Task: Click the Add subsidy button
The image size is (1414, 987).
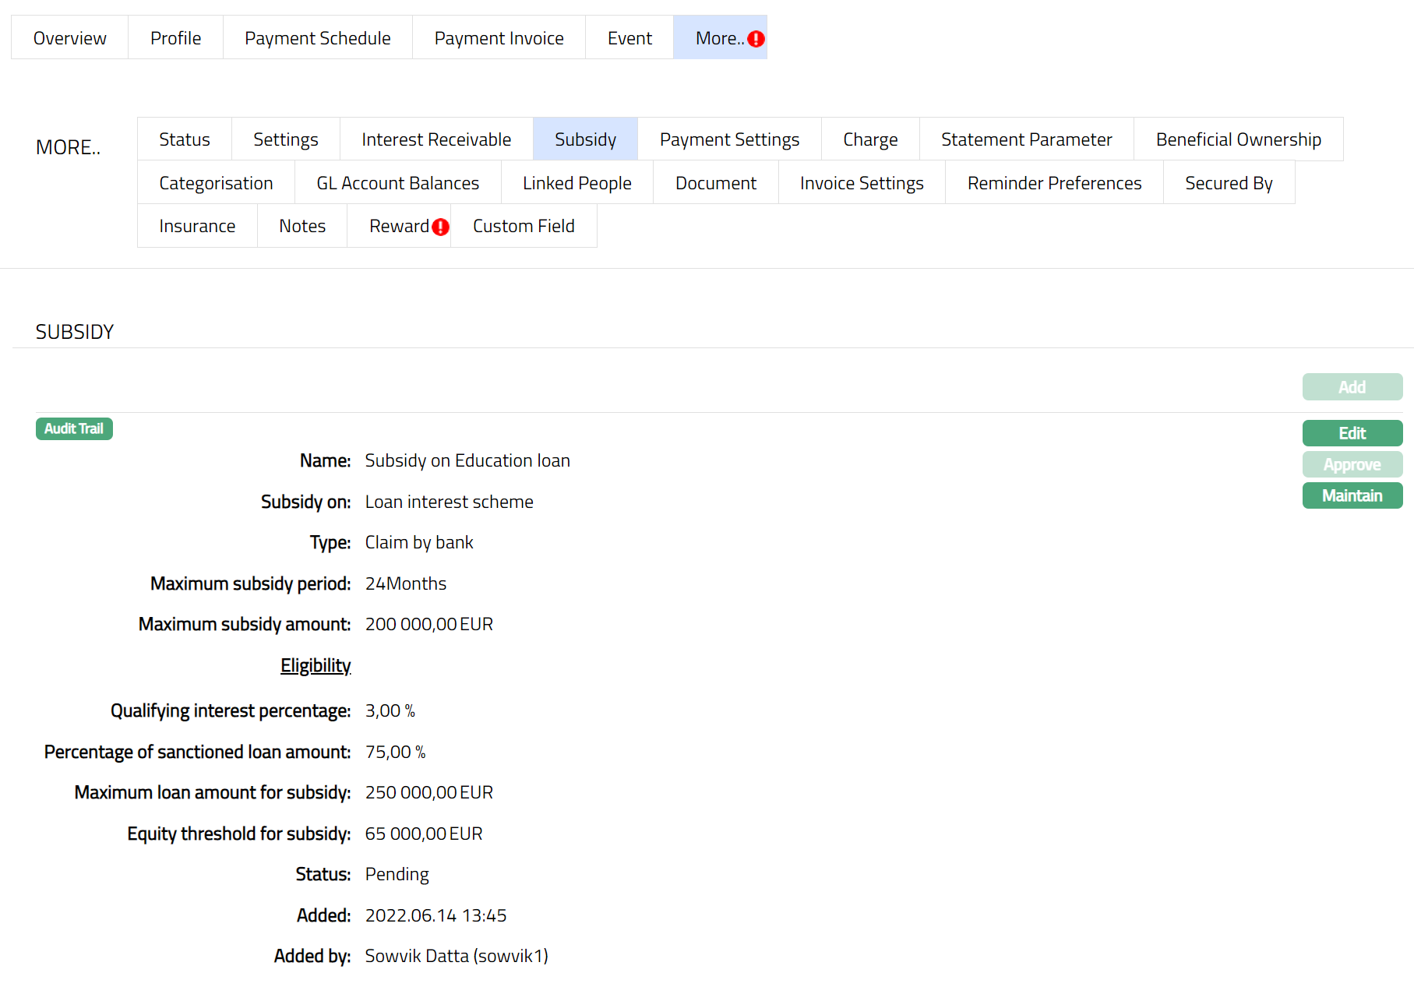Action: click(1352, 387)
